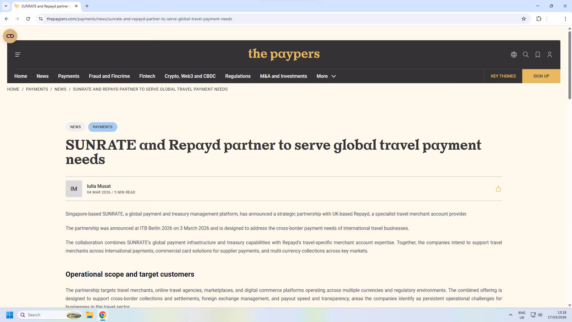Click the Chrome icon in the taskbar
This screenshot has width=572, height=322.
(x=103, y=315)
